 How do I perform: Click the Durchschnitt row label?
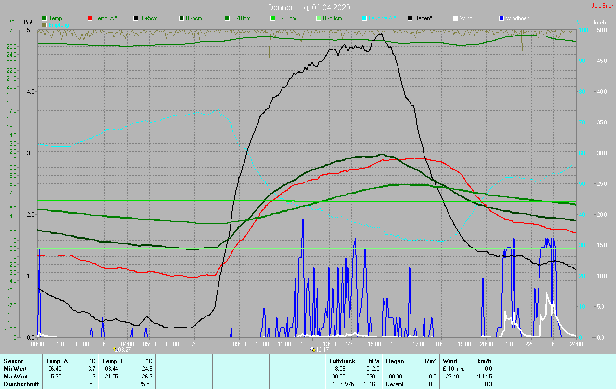(20, 384)
